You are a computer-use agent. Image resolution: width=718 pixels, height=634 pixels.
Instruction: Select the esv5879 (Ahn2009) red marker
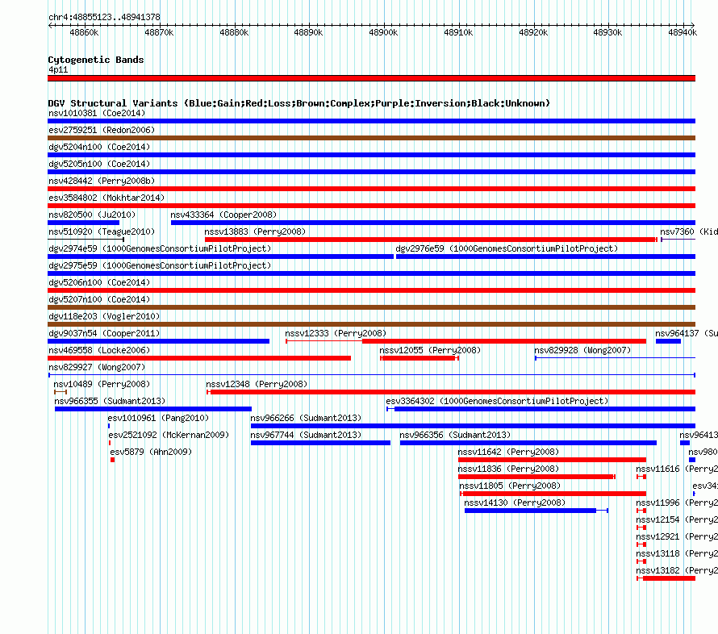pos(112,460)
